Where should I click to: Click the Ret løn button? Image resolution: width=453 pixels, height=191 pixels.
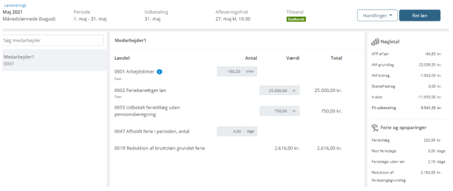(x=420, y=16)
